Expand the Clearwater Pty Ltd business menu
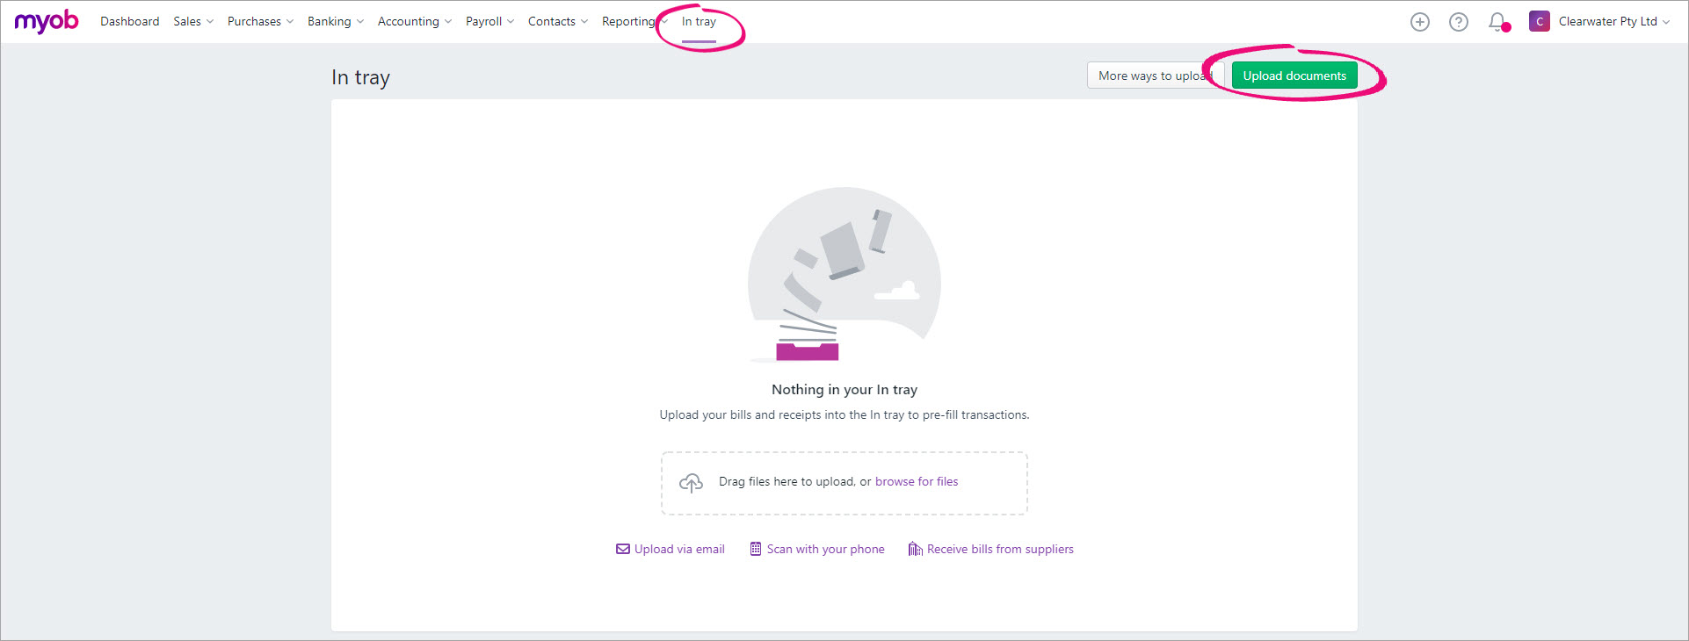Image resolution: width=1689 pixels, height=641 pixels. 1613,22
